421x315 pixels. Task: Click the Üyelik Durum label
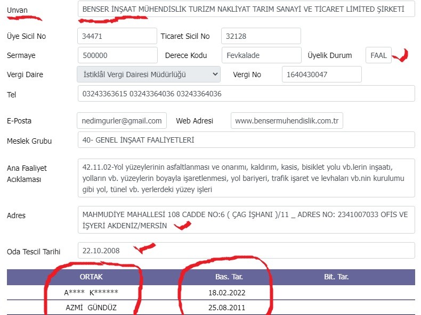[330, 55]
